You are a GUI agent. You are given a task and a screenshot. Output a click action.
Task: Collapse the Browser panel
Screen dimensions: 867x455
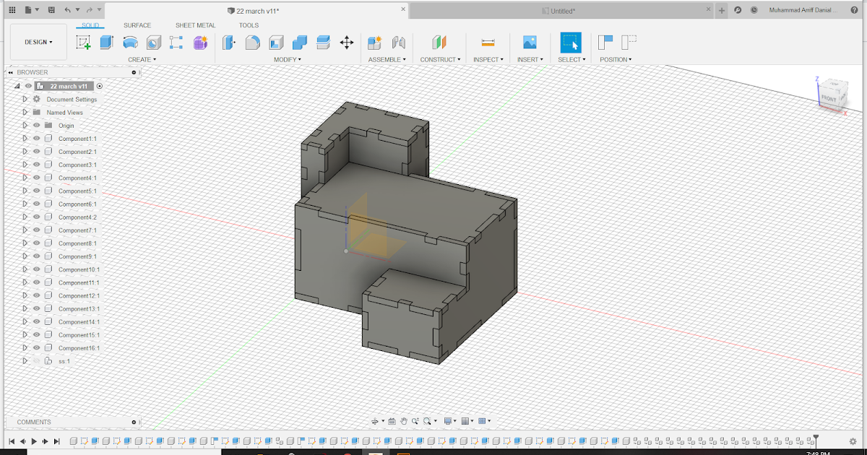[x=11, y=72]
